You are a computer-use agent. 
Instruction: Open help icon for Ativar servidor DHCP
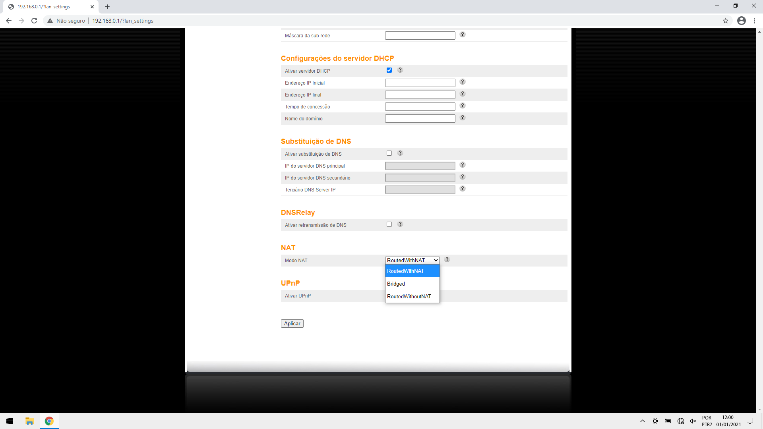(400, 70)
